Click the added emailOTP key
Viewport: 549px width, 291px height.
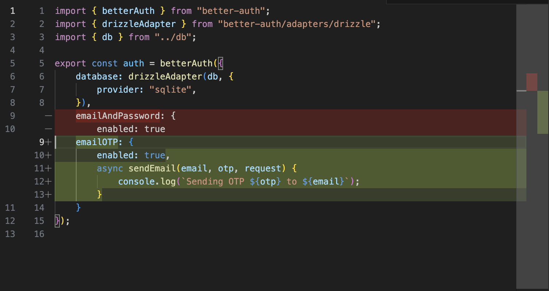pyautogui.click(x=97, y=142)
